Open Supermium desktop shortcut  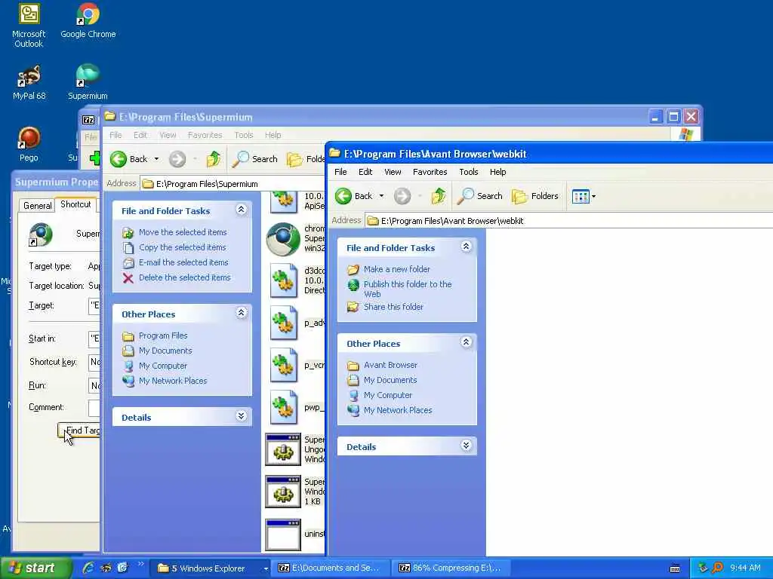click(x=88, y=83)
